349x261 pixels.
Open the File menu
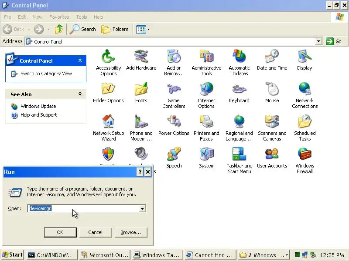7,17
